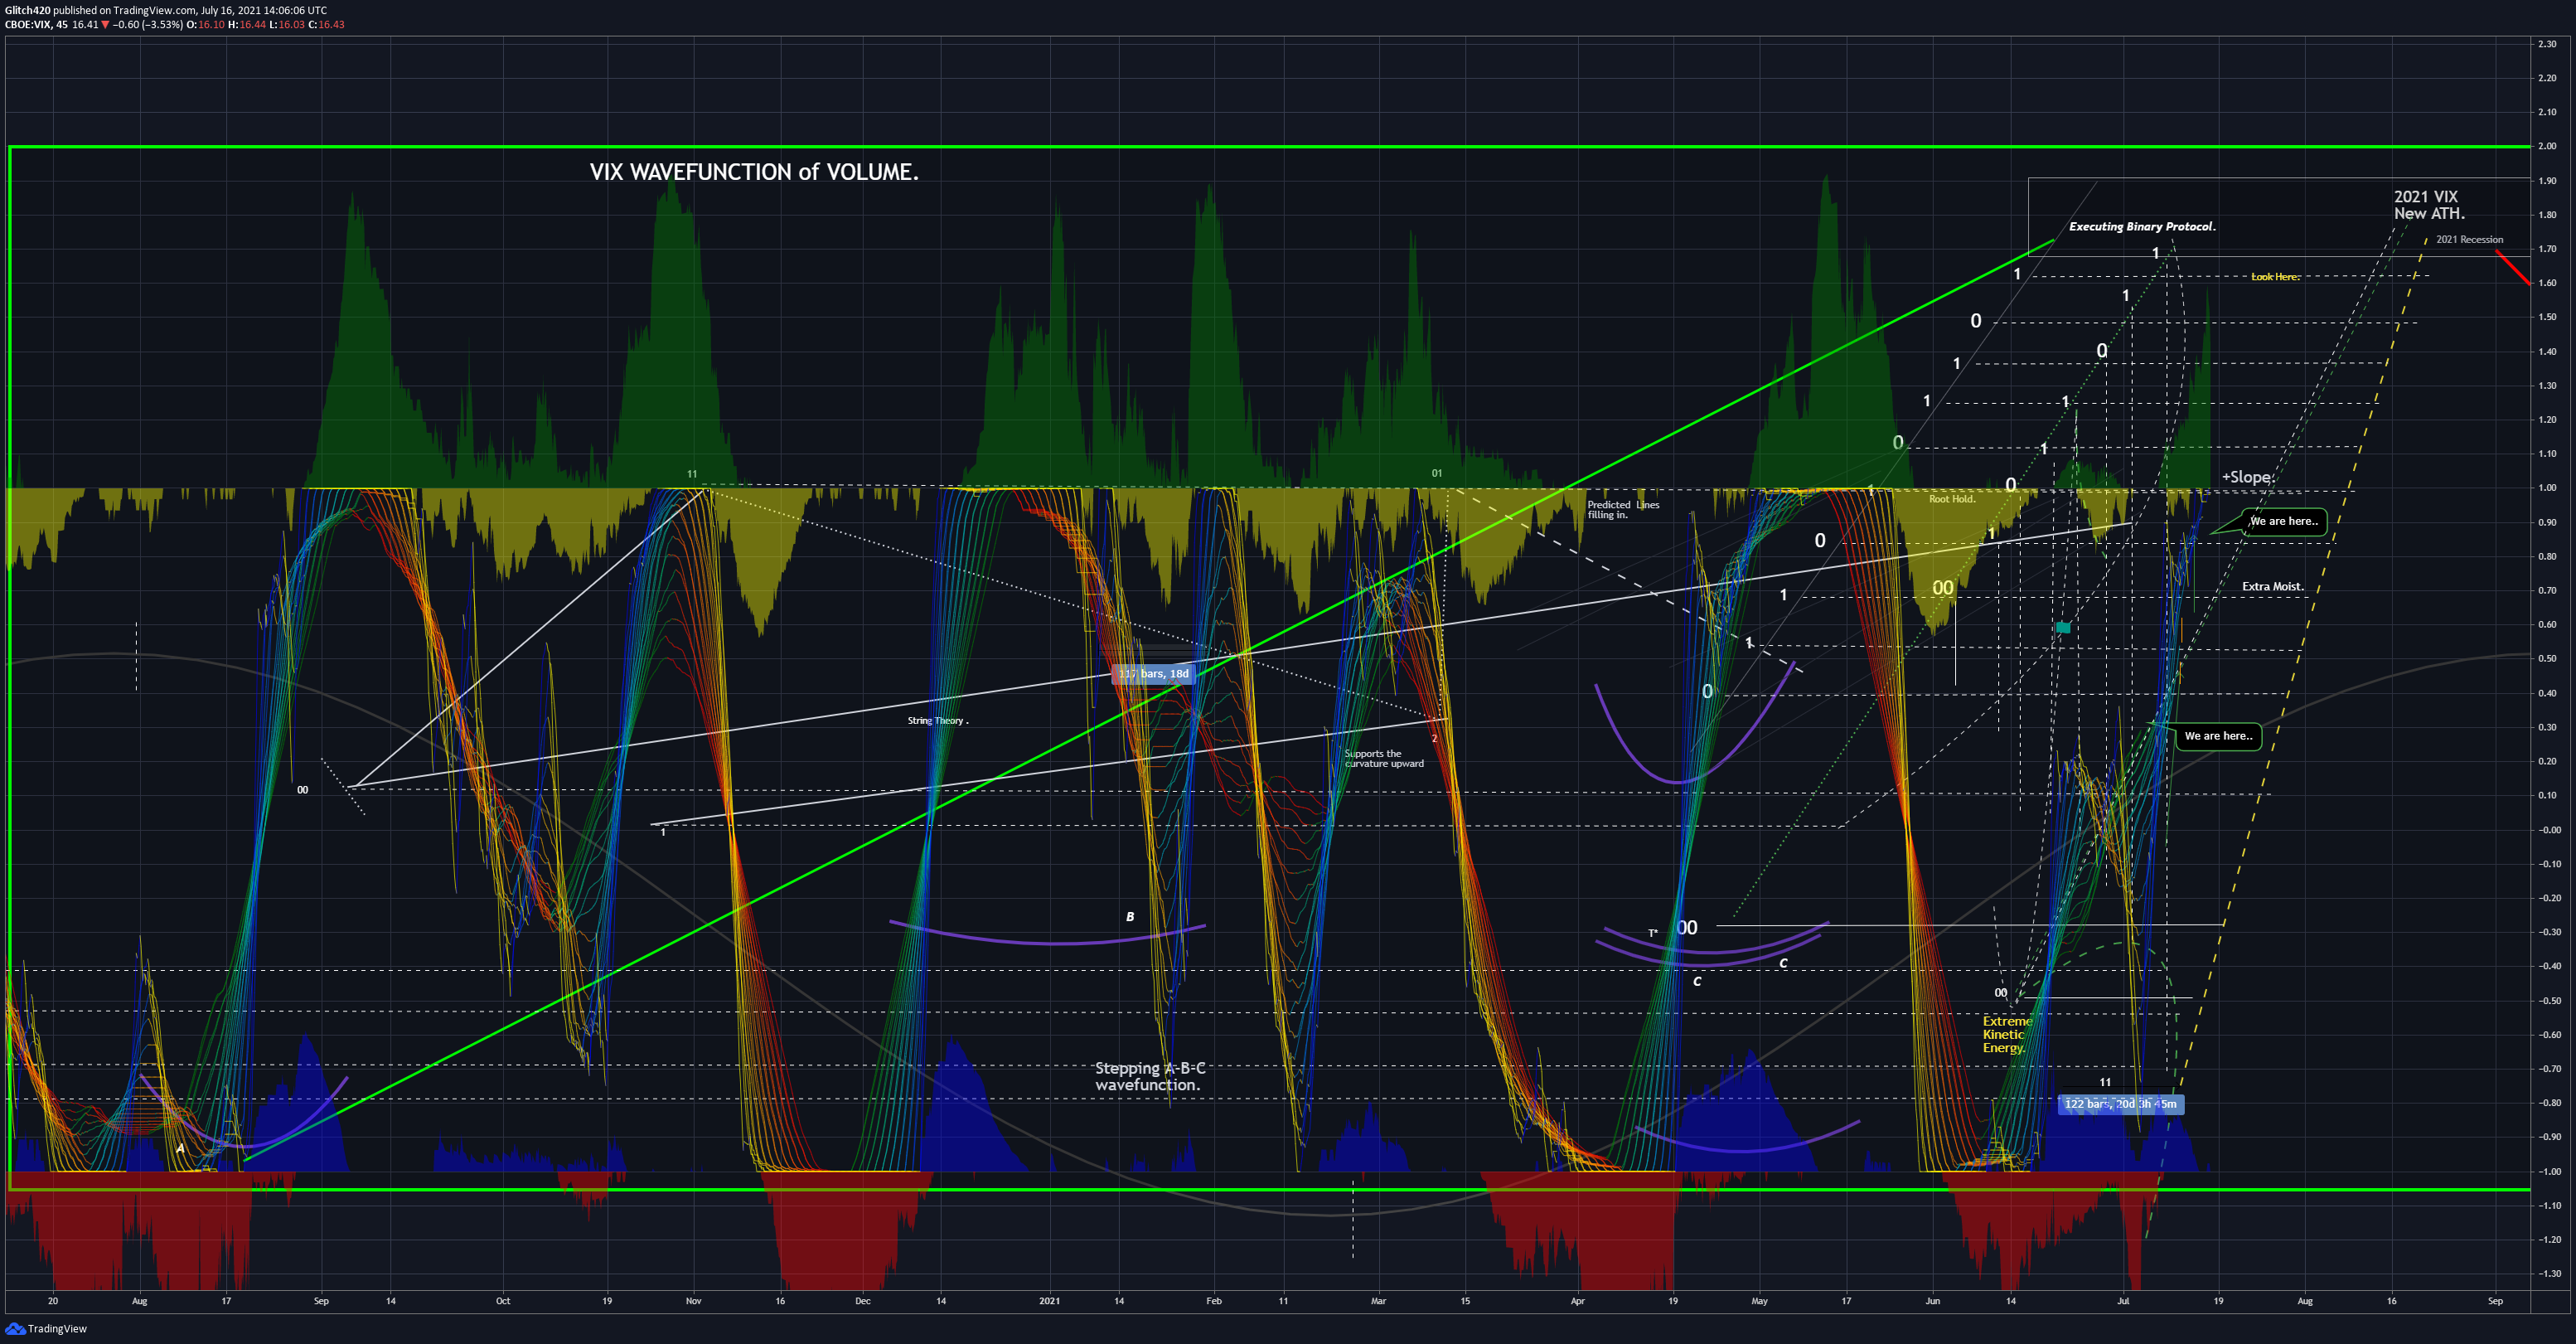Select the '2021 VIX New ATH.' annotation
Viewport: 2576px width, 1344px height.
(x=2429, y=205)
